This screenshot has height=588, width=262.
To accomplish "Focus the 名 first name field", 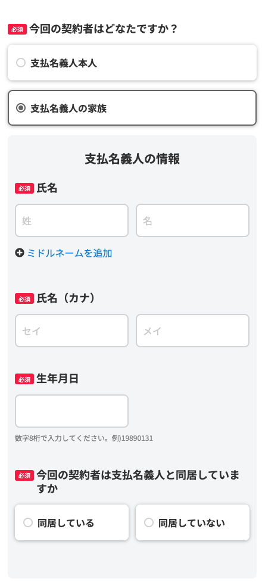I will click(x=192, y=220).
